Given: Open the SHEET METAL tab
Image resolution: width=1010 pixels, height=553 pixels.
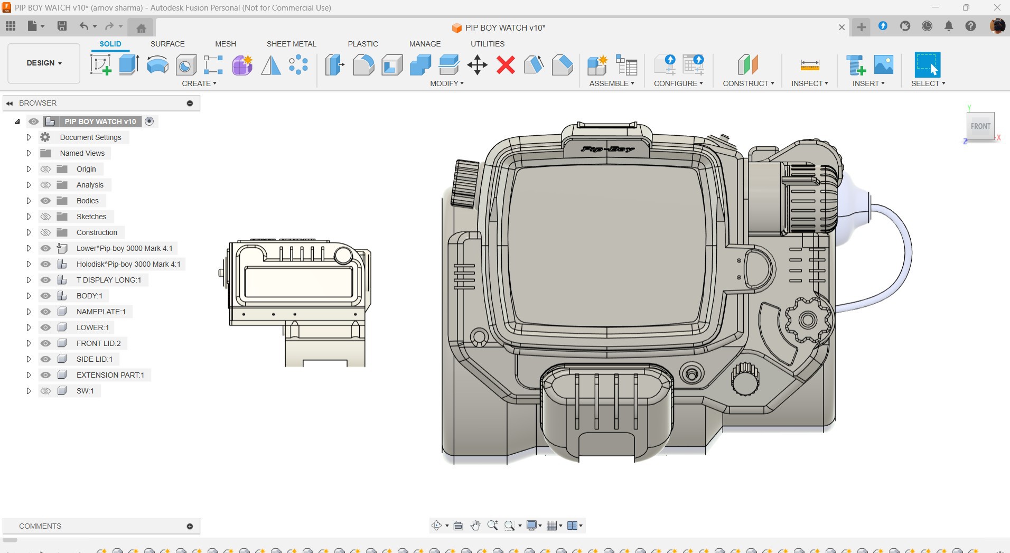Looking at the screenshot, I should click(291, 44).
